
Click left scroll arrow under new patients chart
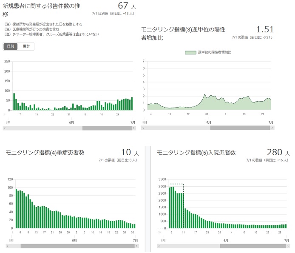(x=5, y=128)
